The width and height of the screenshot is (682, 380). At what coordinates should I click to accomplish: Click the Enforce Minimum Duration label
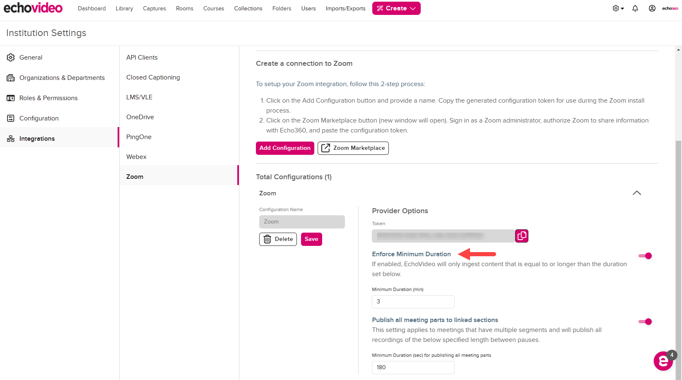pos(411,254)
